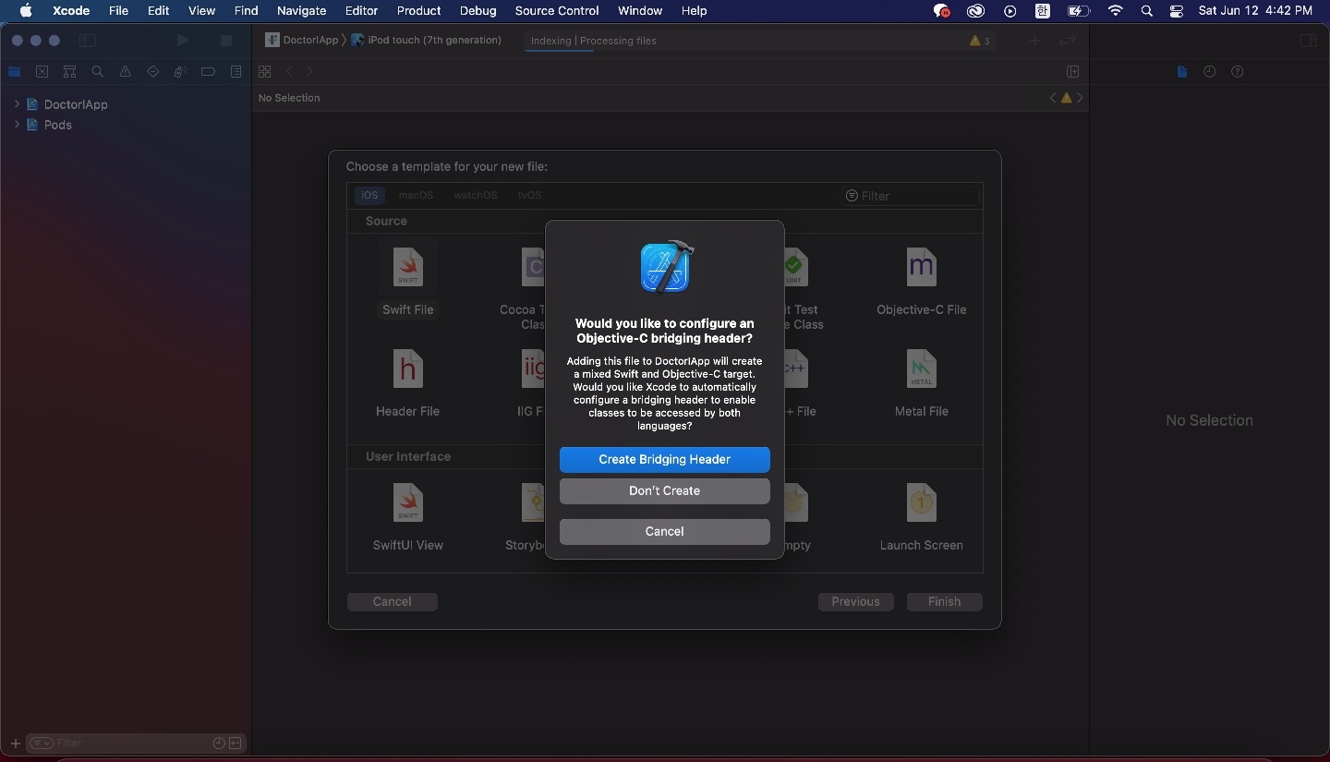
Task: Cancel the bridging header dialog
Action: [664, 531]
